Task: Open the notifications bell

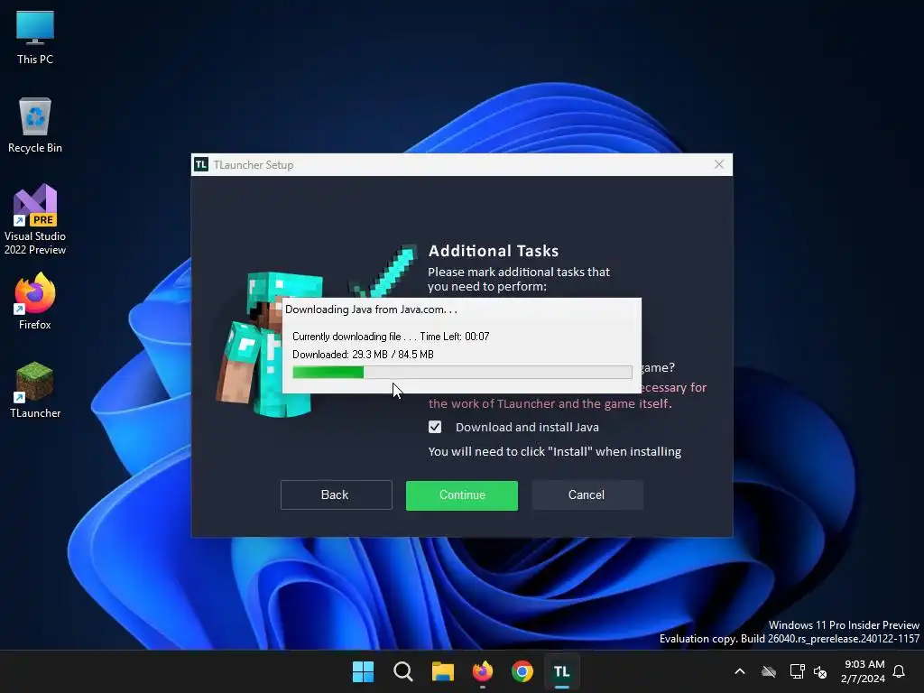Action: click(x=899, y=671)
